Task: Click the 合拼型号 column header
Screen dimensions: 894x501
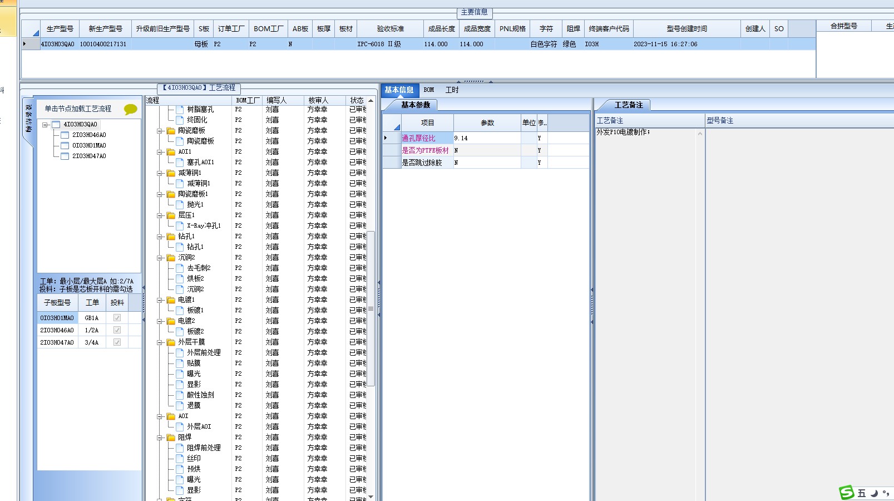Action: coord(844,26)
